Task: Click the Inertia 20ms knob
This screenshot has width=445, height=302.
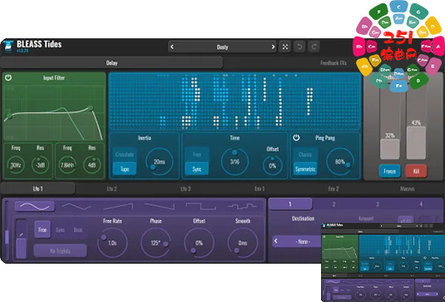Action: click(159, 161)
